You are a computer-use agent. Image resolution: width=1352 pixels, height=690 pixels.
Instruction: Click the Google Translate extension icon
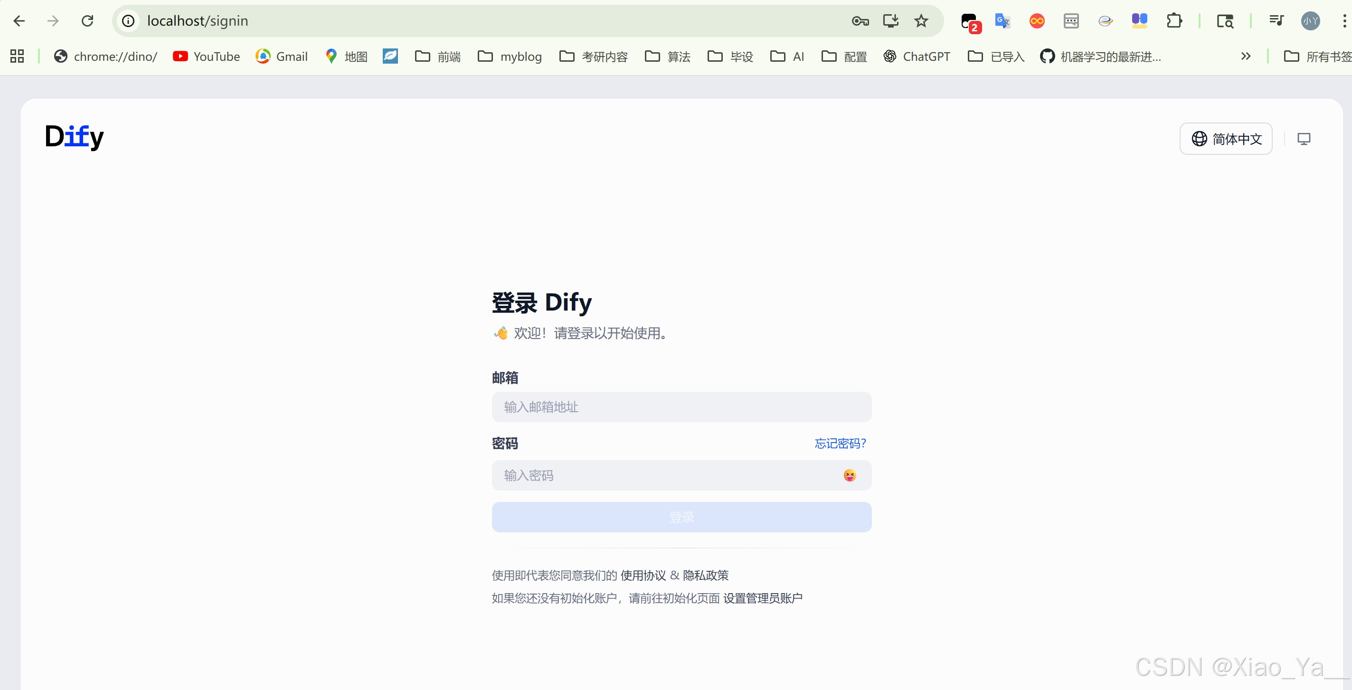pos(1002,21)
